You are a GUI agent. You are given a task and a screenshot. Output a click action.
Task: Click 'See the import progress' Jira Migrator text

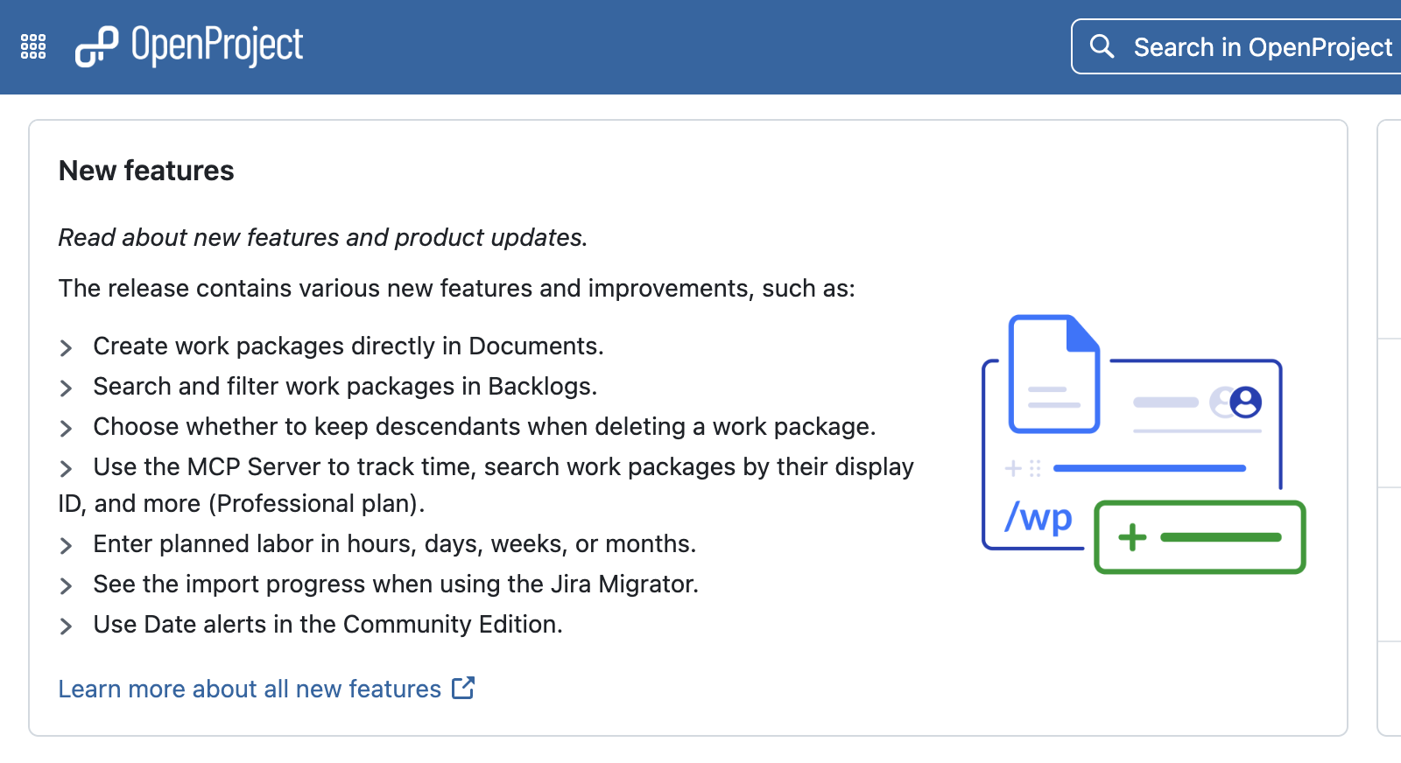(396, 584)
